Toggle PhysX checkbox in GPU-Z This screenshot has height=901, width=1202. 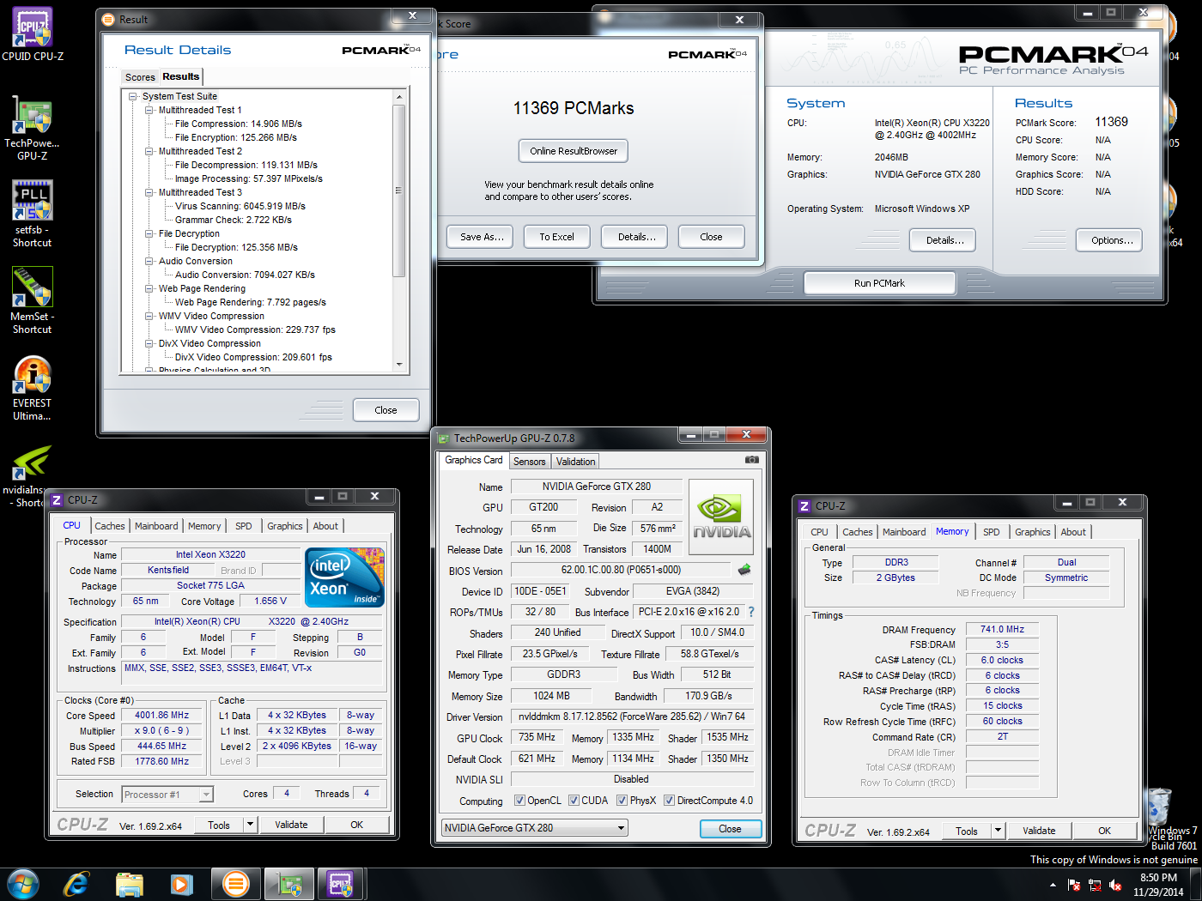[x=622, y=801]
